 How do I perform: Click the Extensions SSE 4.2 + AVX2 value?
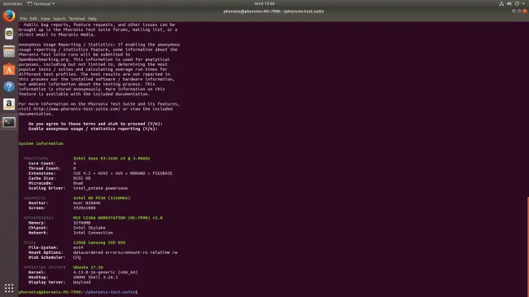click(122, 173)
